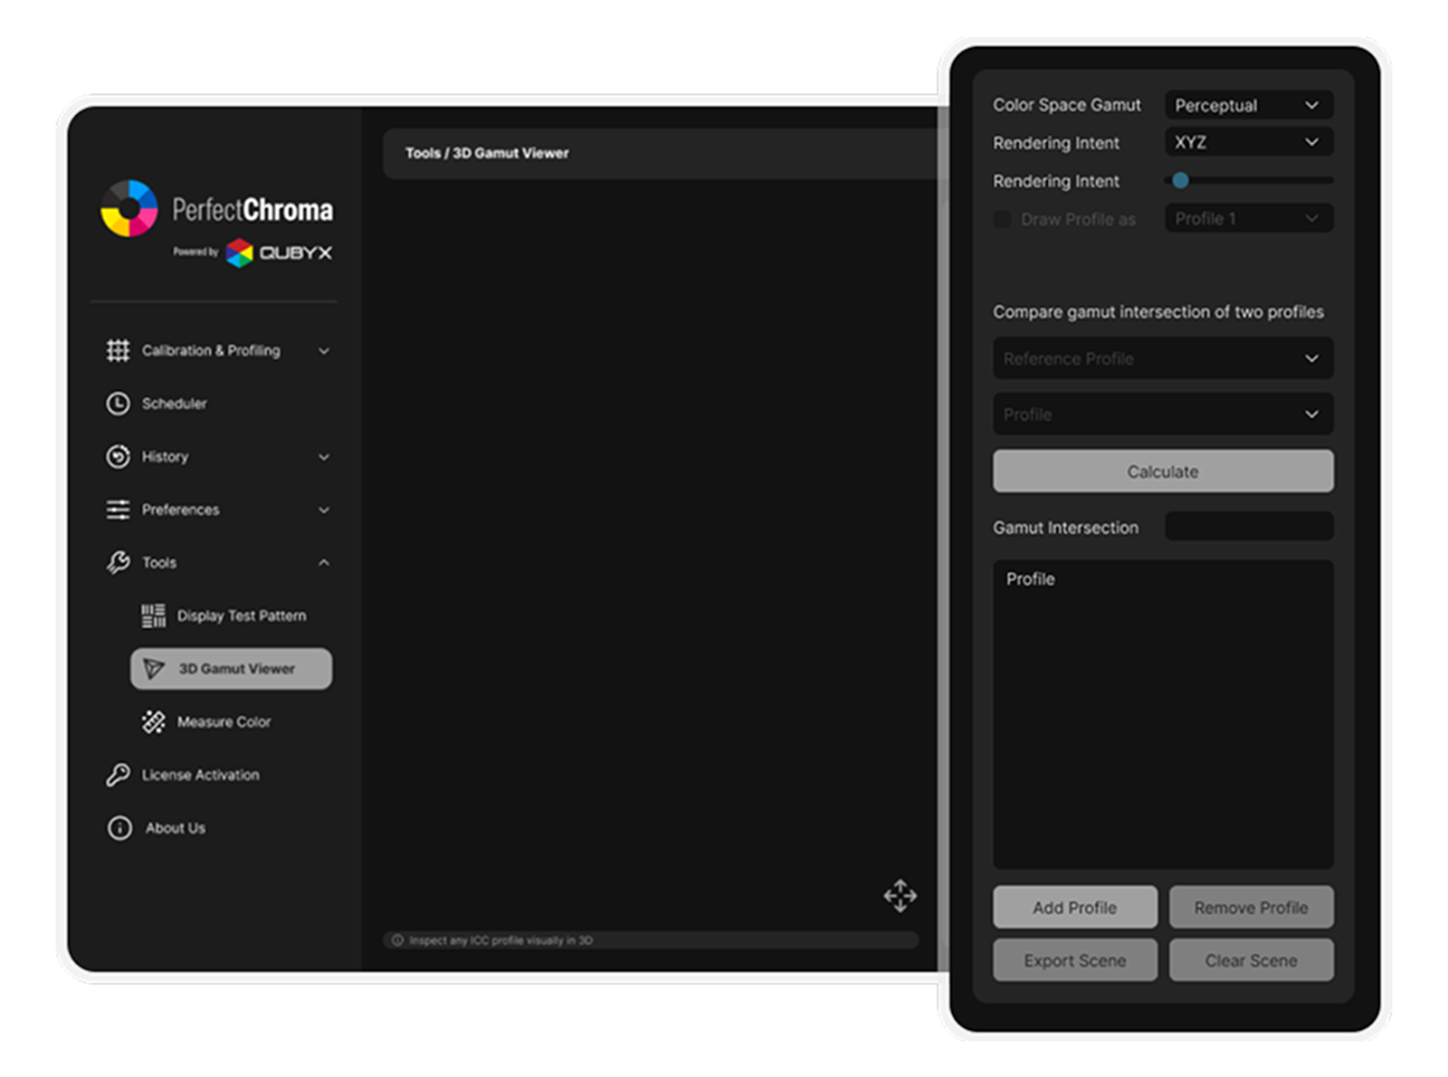Toggle the 3D Gamut Viewer sidebar item
The image size is (1448, 1077).
231,669
